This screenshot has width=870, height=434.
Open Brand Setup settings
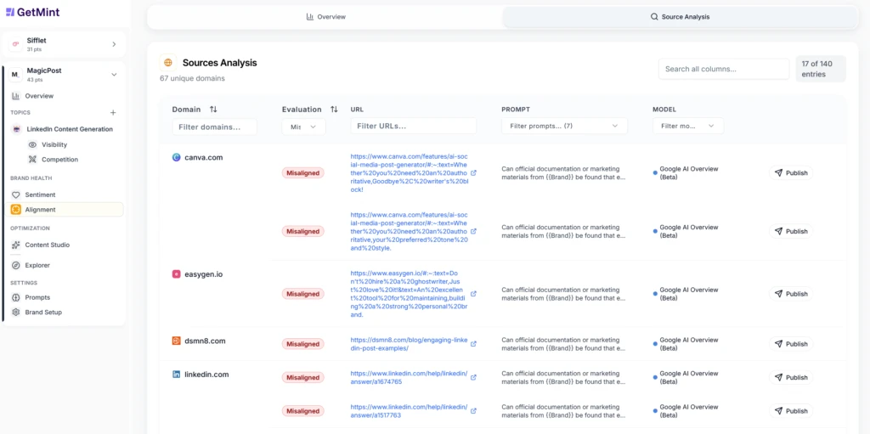(43, 313)
